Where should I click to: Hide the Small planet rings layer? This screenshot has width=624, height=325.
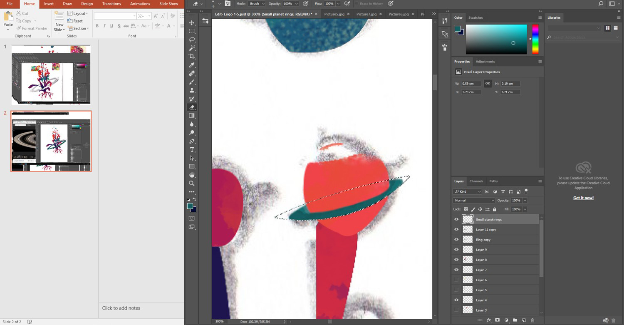[x=456, y=219]
